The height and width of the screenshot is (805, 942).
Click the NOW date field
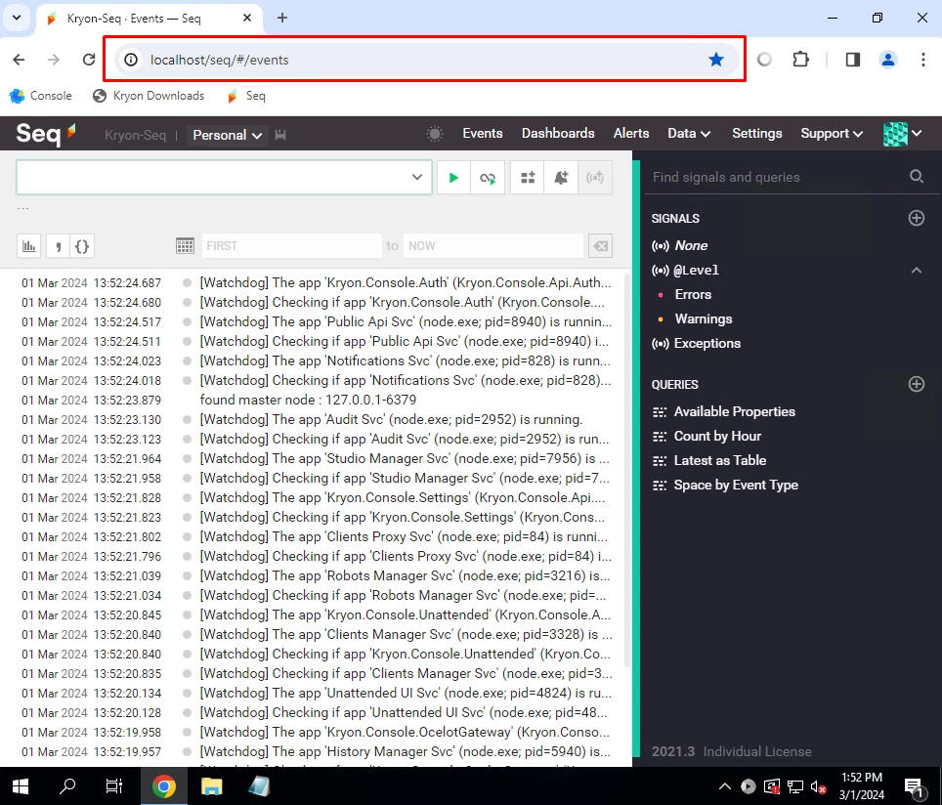[x=492, y=246]
